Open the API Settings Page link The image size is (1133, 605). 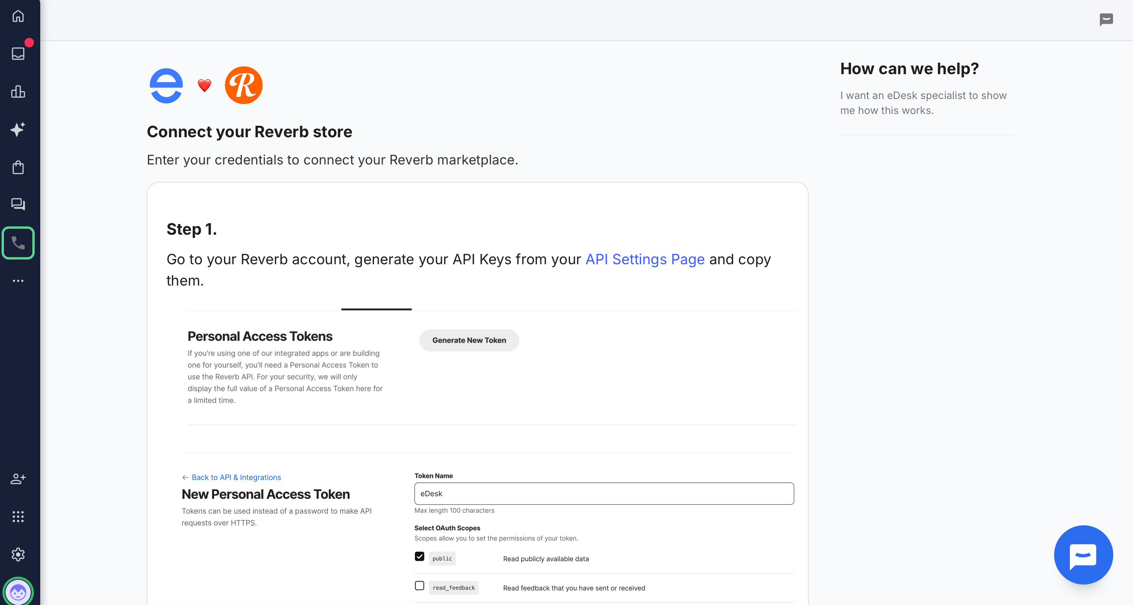[645, 260]
